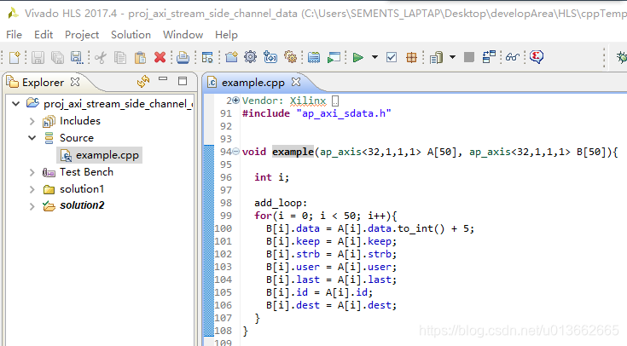This screenshot has width=627, height=346.
Task: Click the New Solution icon
Action: click(x=270, y=57)
